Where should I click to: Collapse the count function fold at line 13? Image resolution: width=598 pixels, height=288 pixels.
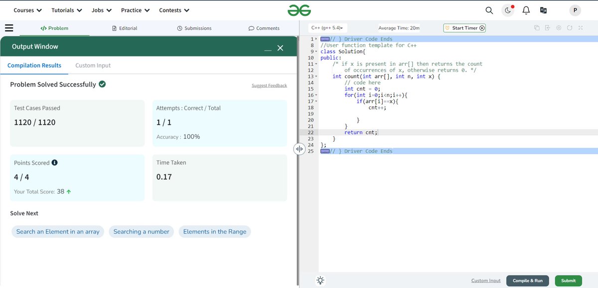316,77
